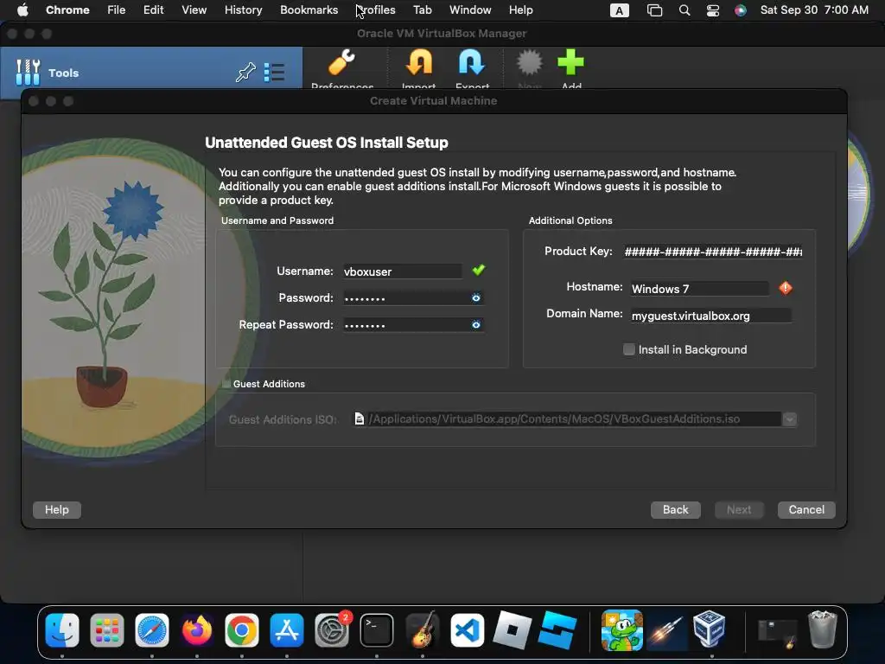885x664 pixels.
Task: Open the Apple menu
Action: click(22, 10)
